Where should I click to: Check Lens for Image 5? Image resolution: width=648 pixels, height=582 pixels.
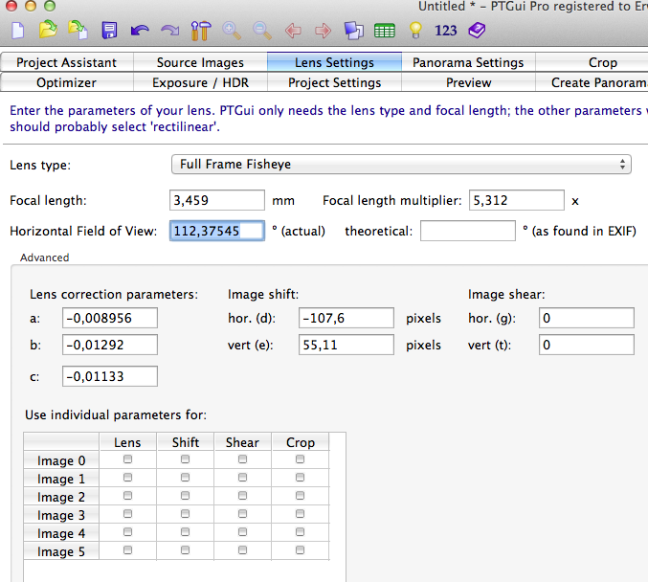point(127,549)
